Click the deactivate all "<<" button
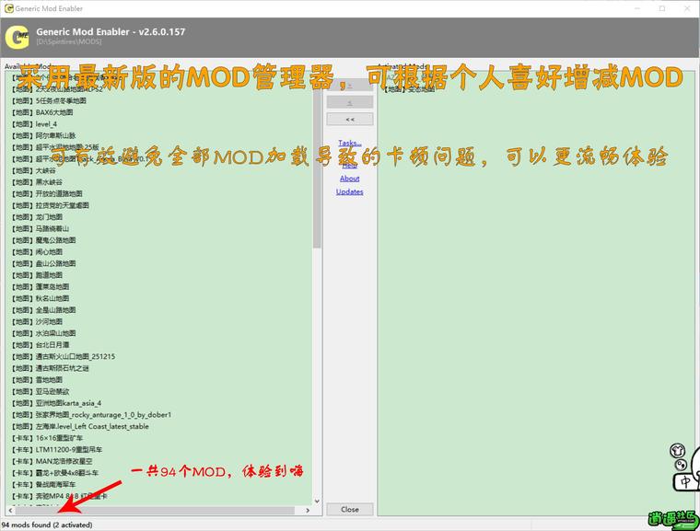Image resolution: width=700 pixels, height=531 pixels. pos(350,119)
